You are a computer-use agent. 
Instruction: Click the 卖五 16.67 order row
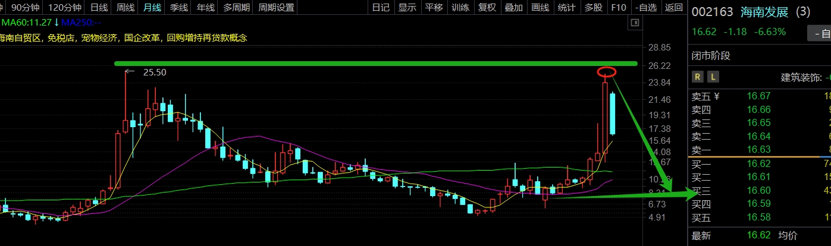click(761, 96)
